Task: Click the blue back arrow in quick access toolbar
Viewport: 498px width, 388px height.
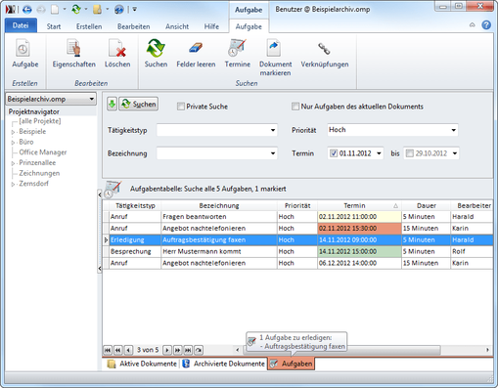Action: click(27, 10)
